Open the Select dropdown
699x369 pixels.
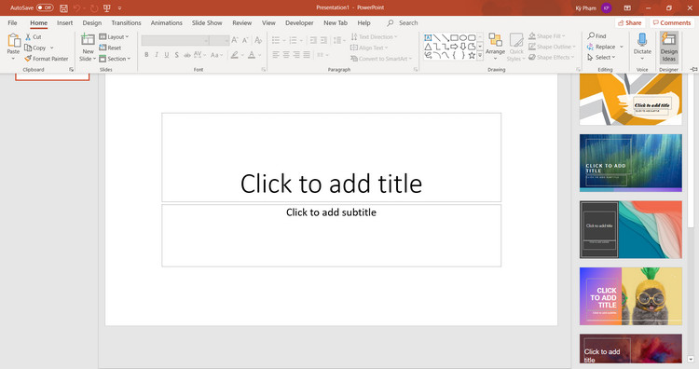pos(601,57)
